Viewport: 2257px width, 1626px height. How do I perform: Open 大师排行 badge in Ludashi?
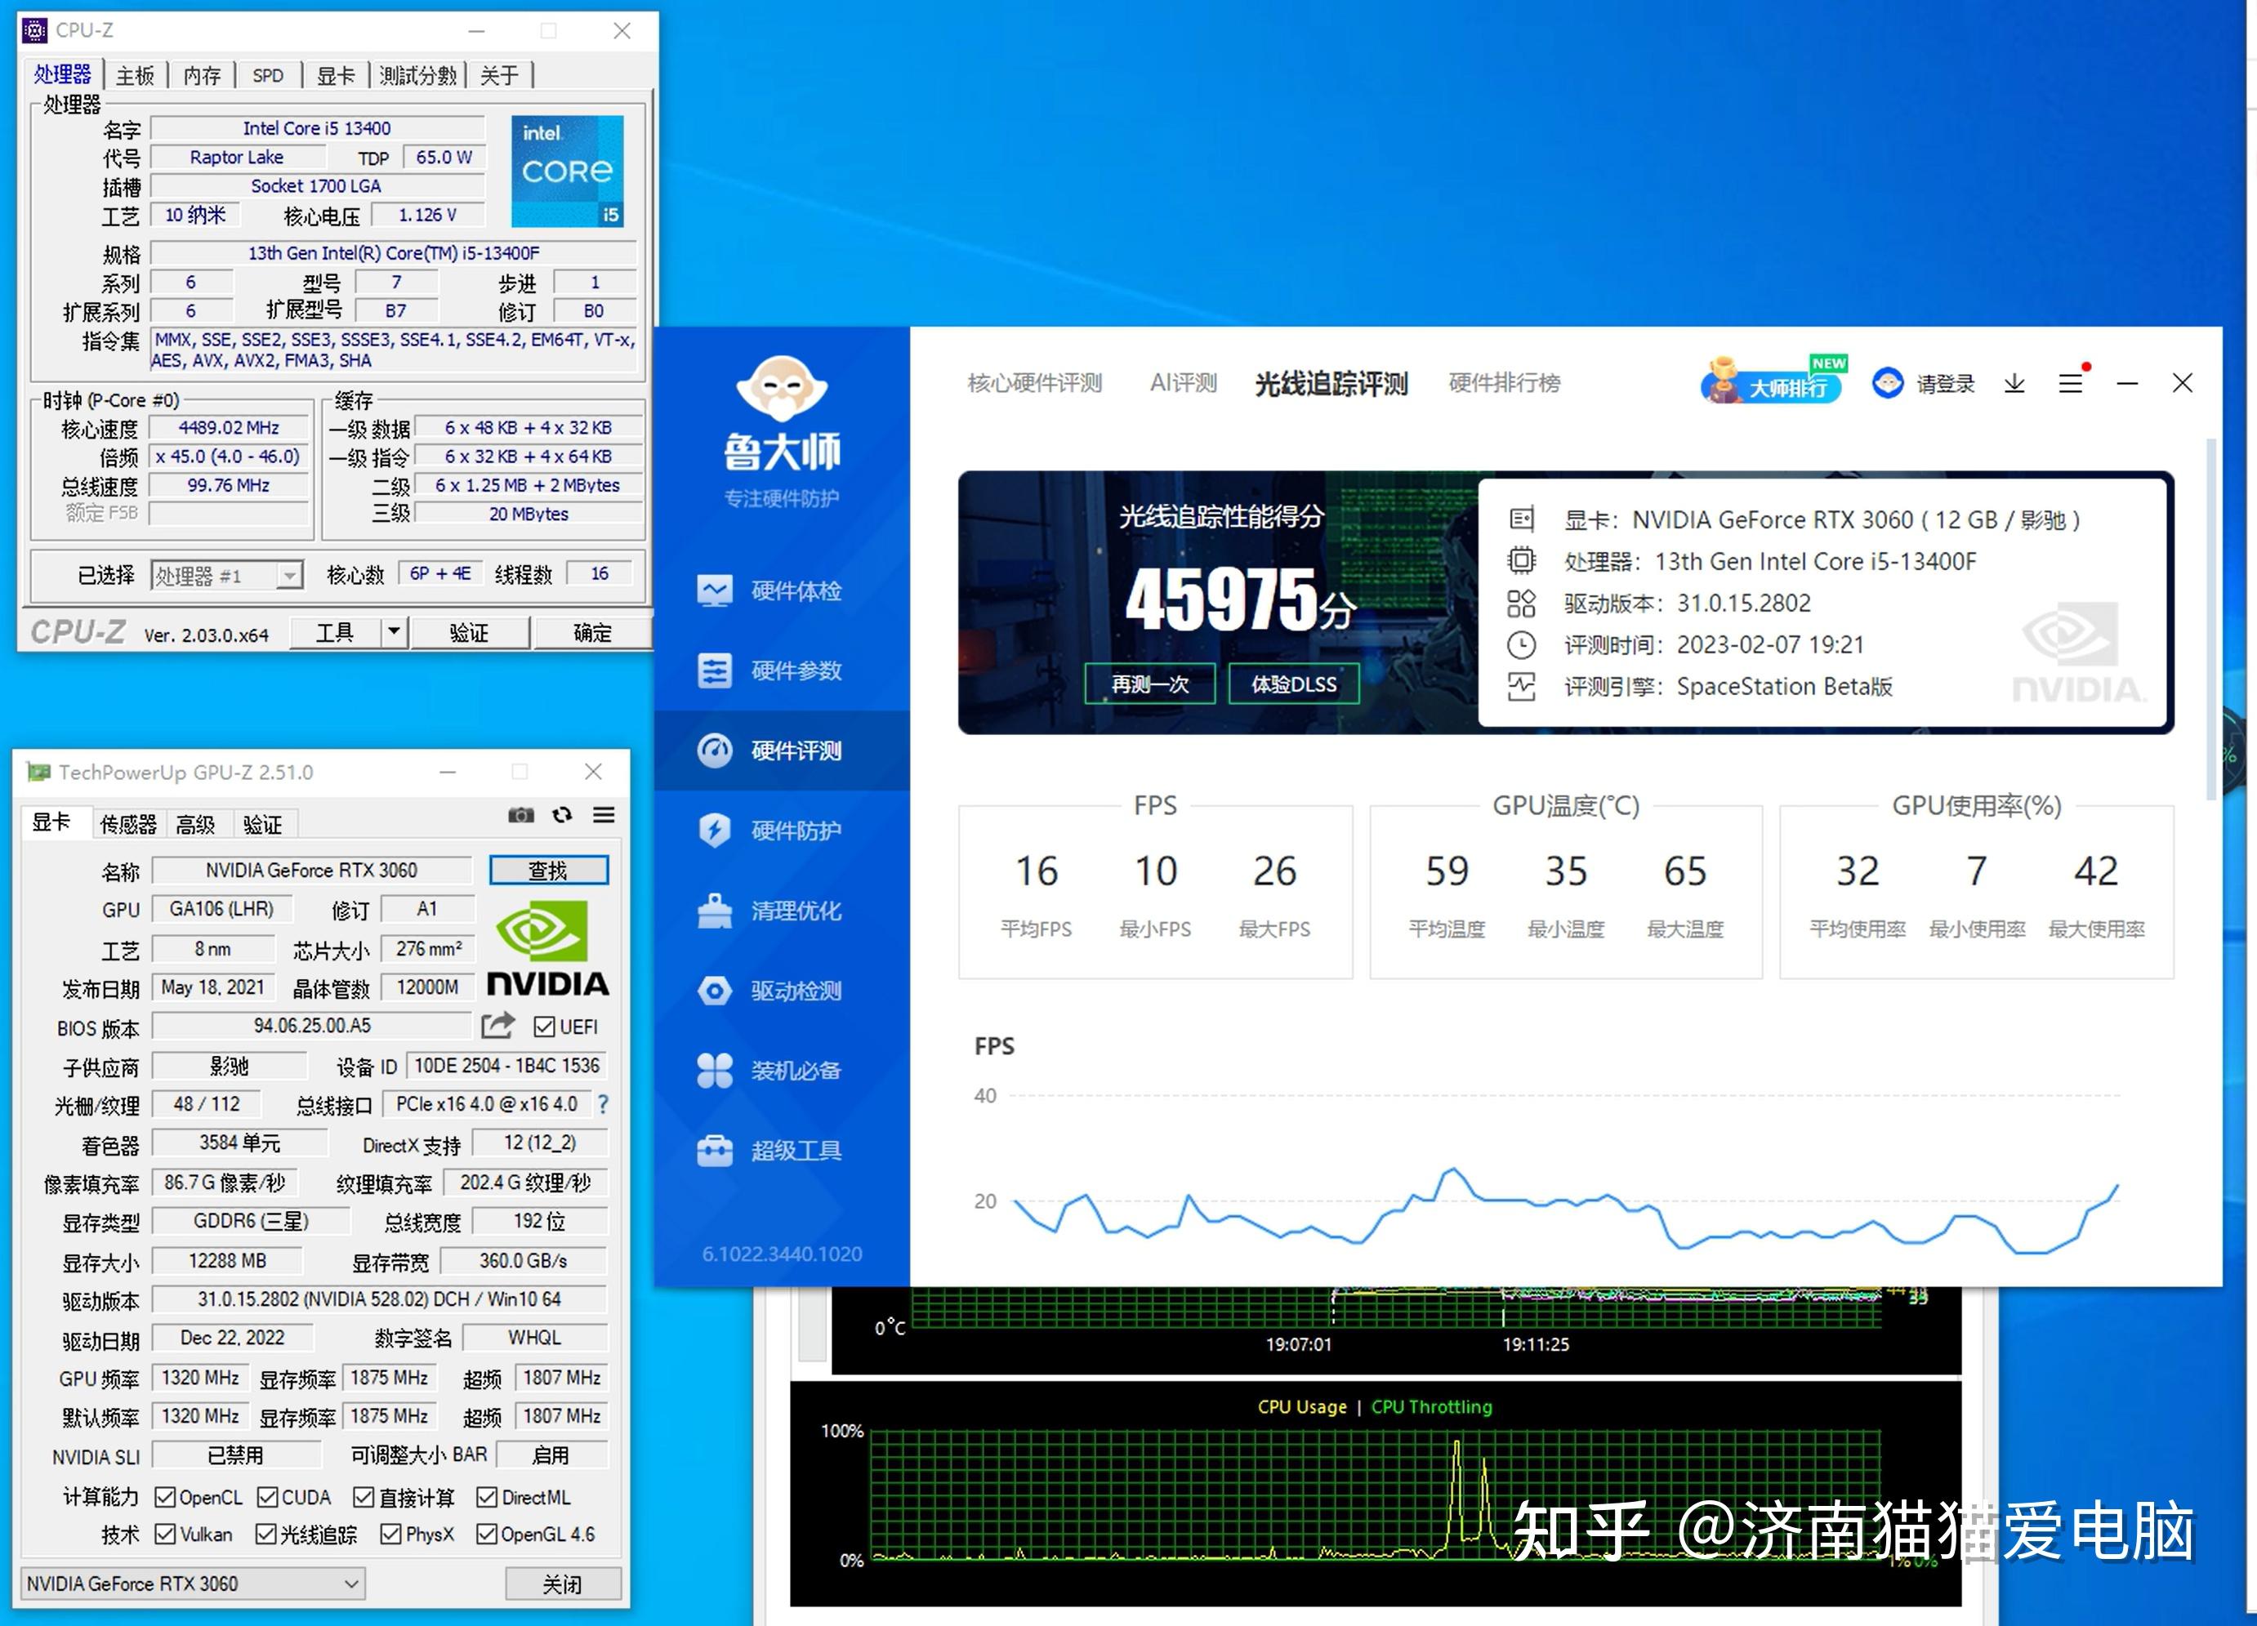[1773, 382]
